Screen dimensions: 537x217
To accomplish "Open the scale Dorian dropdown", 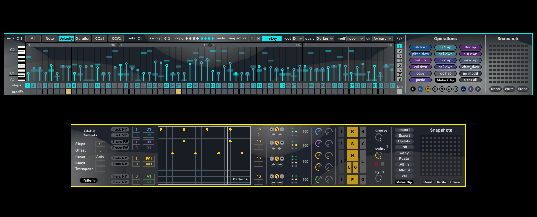I will 325,38.
